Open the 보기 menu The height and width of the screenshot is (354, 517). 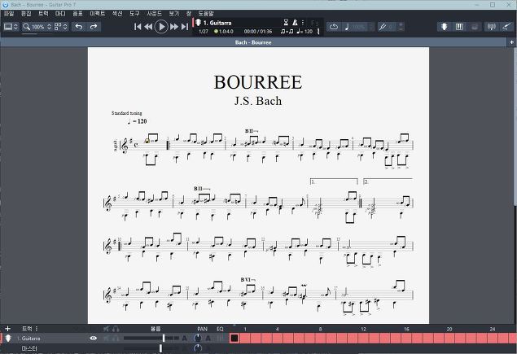(x=174, y=14)
